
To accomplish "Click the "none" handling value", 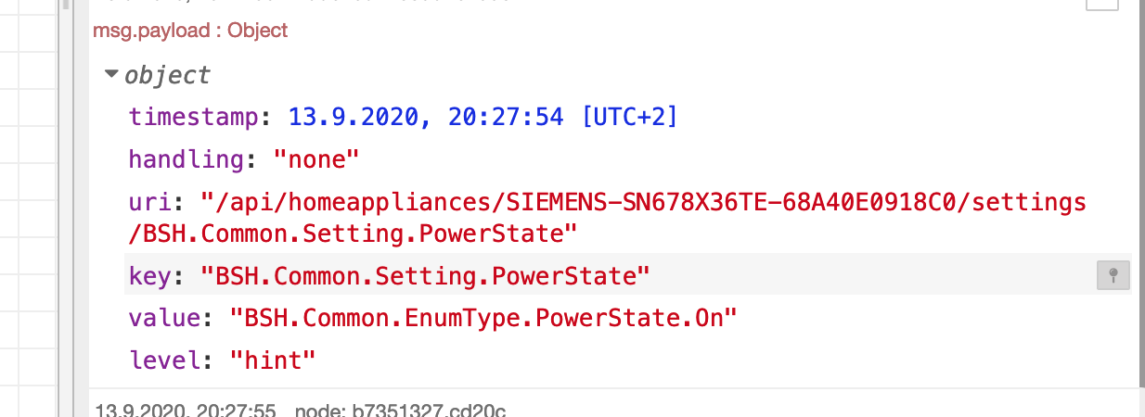I will [315, 159].
